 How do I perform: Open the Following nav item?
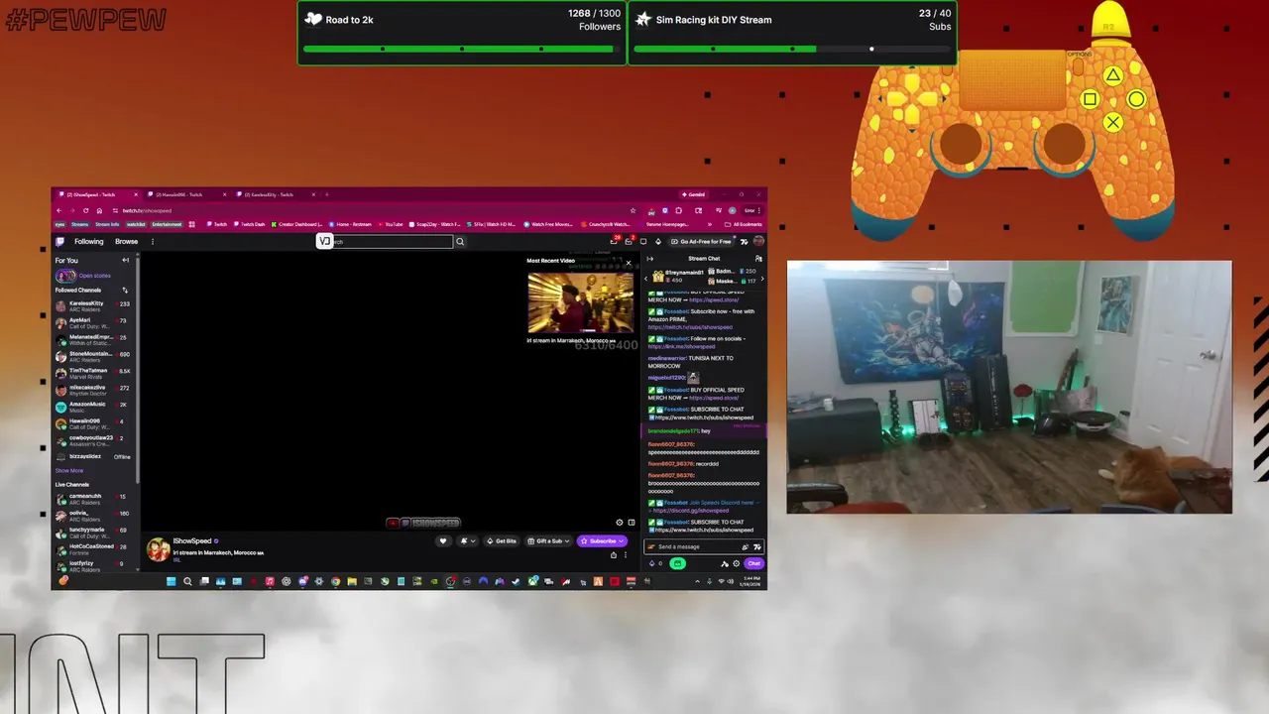click(89, 242)
